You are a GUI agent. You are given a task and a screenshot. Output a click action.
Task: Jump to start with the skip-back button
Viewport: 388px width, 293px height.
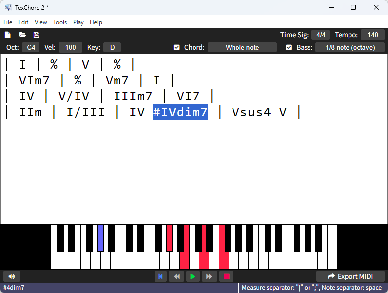pyautogui.click(x=160, y=276)
